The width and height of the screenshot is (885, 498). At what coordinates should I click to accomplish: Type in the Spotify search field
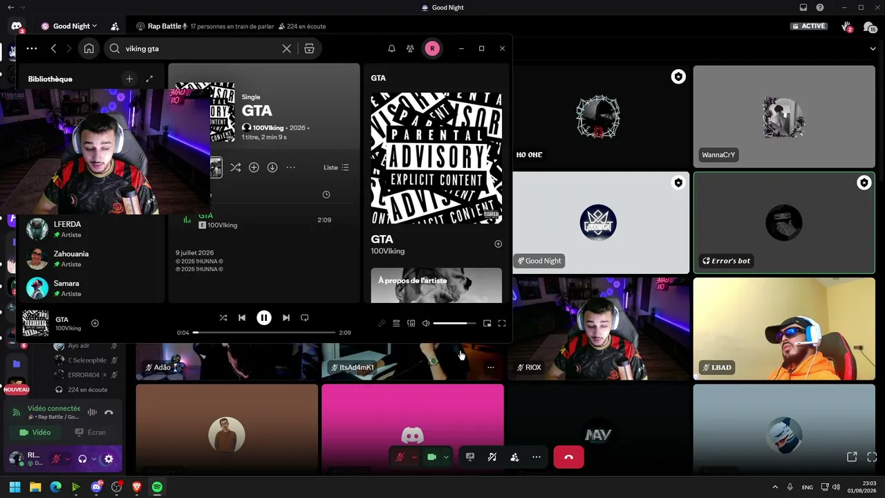coord(201,48)
